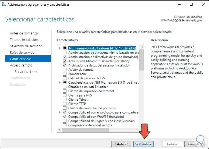The width and height of the screenshot is (209, 149).
Task: Select Antivirus de Microsoft Defender (Instalado) row
Action: (x=99, y=61)
